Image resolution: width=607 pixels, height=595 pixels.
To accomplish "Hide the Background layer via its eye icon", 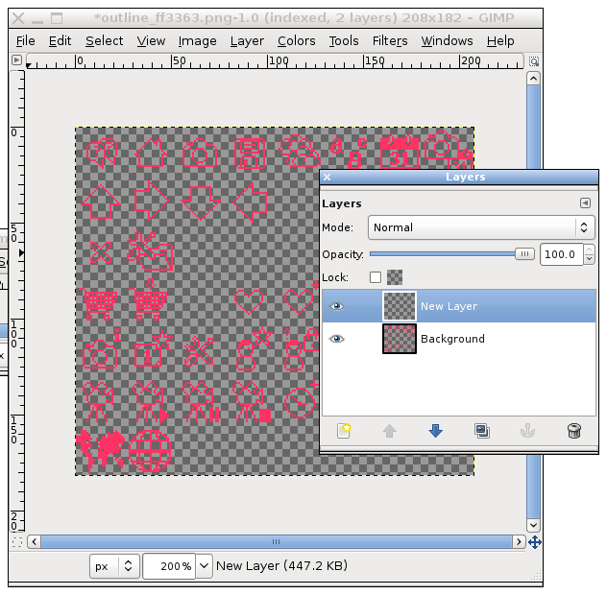I will click(x=336, y=339).
